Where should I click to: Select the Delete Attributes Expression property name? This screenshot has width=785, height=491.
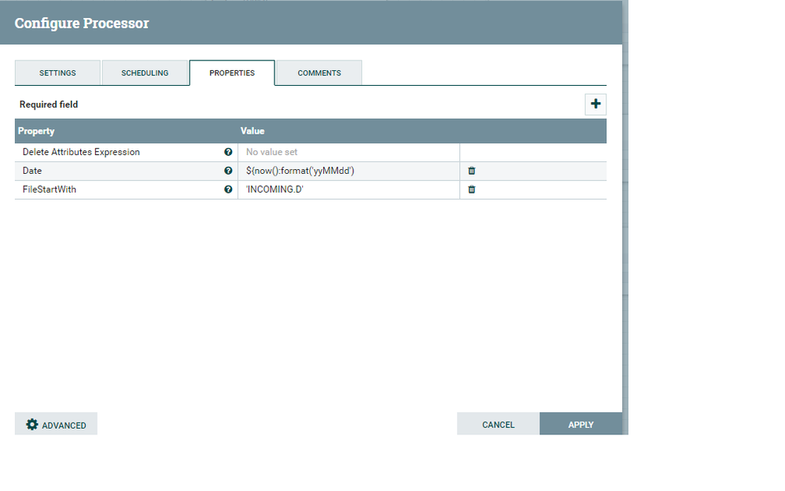pyautogui.click(x=81, y=152)
